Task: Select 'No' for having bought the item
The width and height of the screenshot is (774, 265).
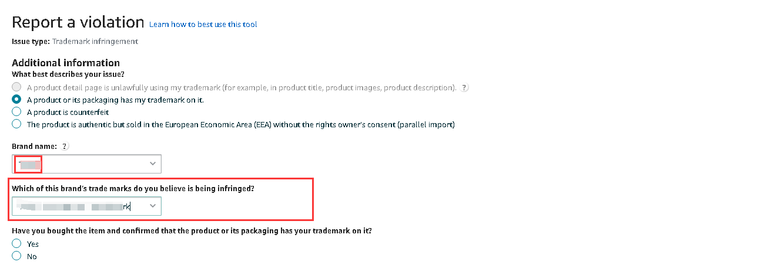Action: (16, 256)
